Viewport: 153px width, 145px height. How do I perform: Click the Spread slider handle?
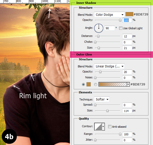pos(95,105)
